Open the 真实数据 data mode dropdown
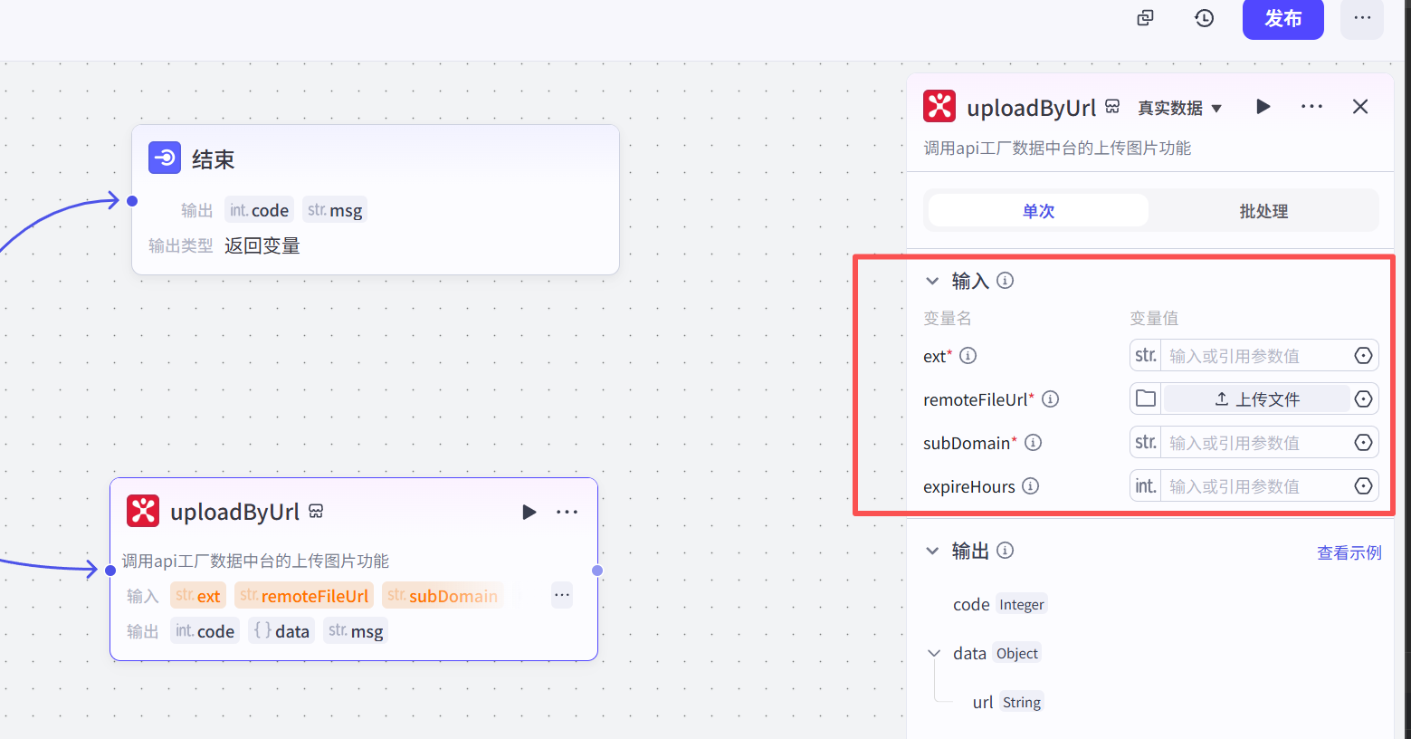 pyautogui.click(x=1179, y=109)
